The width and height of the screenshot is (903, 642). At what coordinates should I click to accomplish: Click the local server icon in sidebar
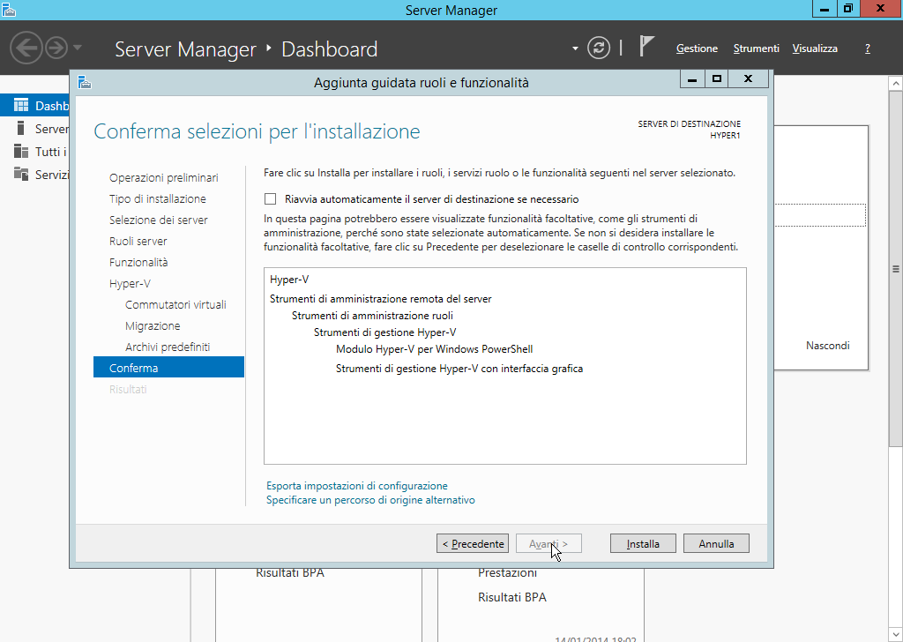click(21, 129)
